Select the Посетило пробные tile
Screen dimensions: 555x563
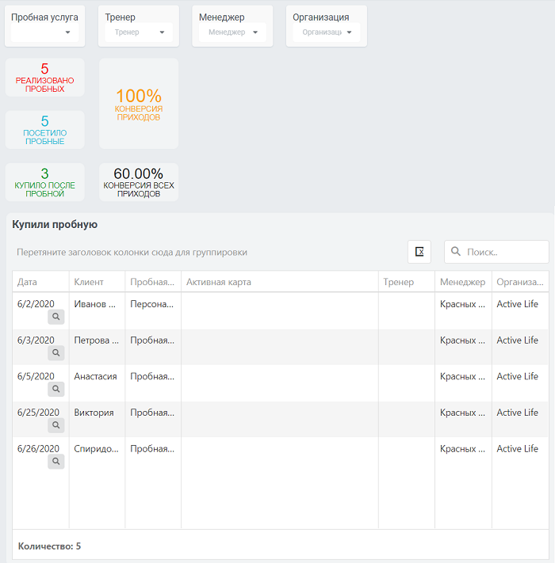coord(45,130)
